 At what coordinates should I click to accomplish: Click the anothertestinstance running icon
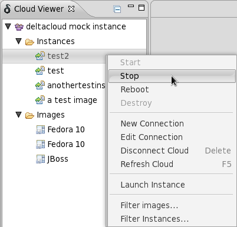40,85
